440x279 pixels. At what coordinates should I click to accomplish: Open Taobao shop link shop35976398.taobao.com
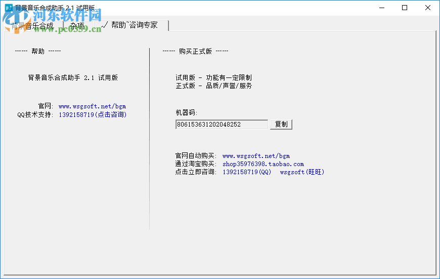[263, 164]
